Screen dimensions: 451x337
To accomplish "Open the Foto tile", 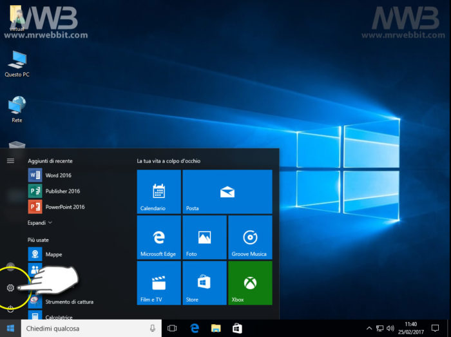I will [204, 237].
